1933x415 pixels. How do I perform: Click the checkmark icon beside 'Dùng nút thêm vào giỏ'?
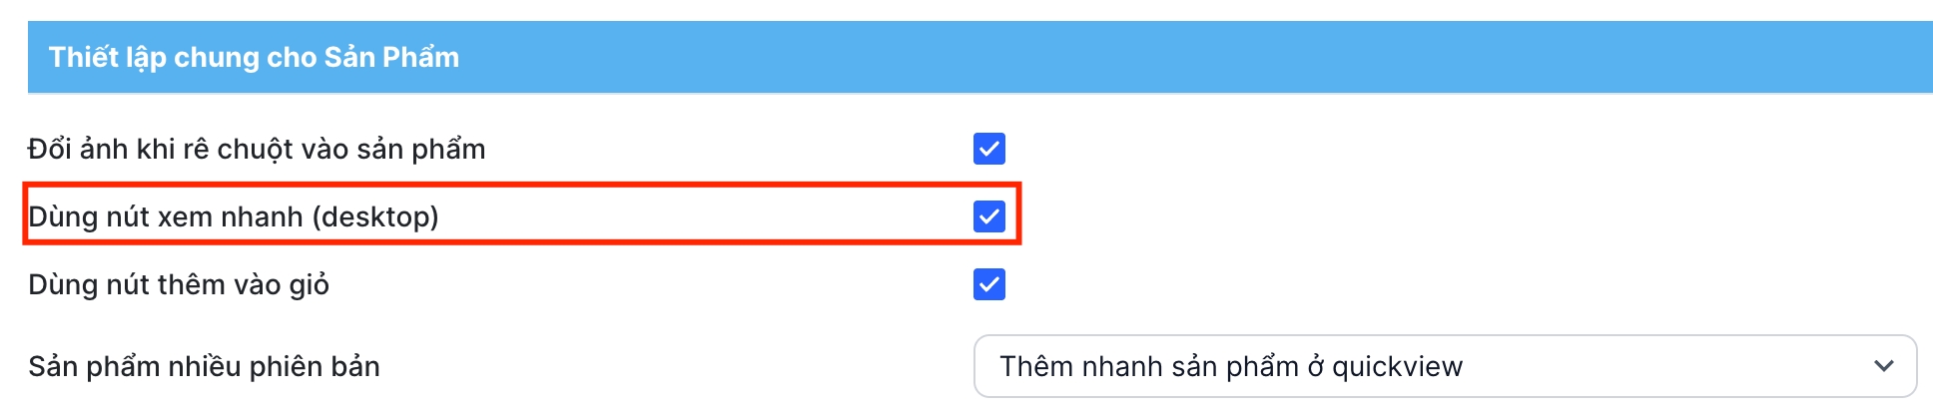[988, 284]
